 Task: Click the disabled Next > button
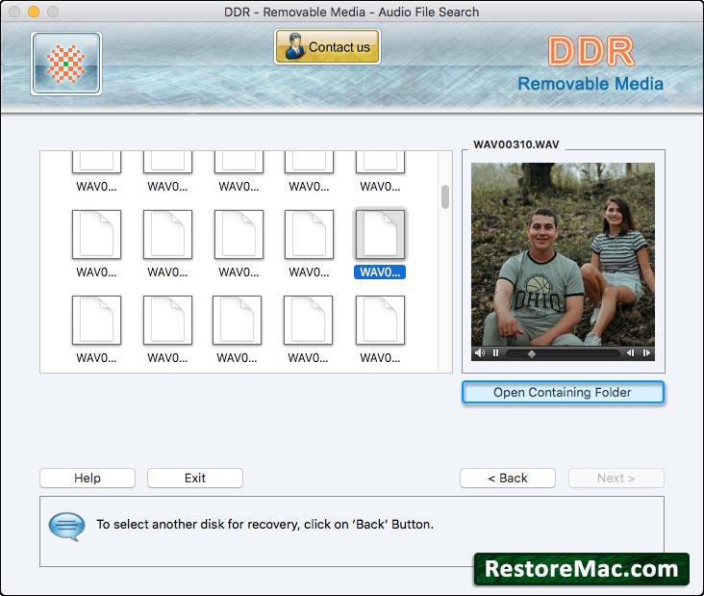click(616, 478)
